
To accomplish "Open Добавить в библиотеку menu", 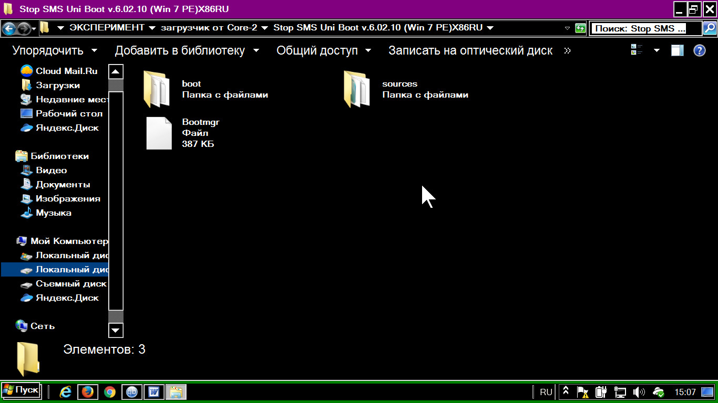I will (x=187, y=51).
